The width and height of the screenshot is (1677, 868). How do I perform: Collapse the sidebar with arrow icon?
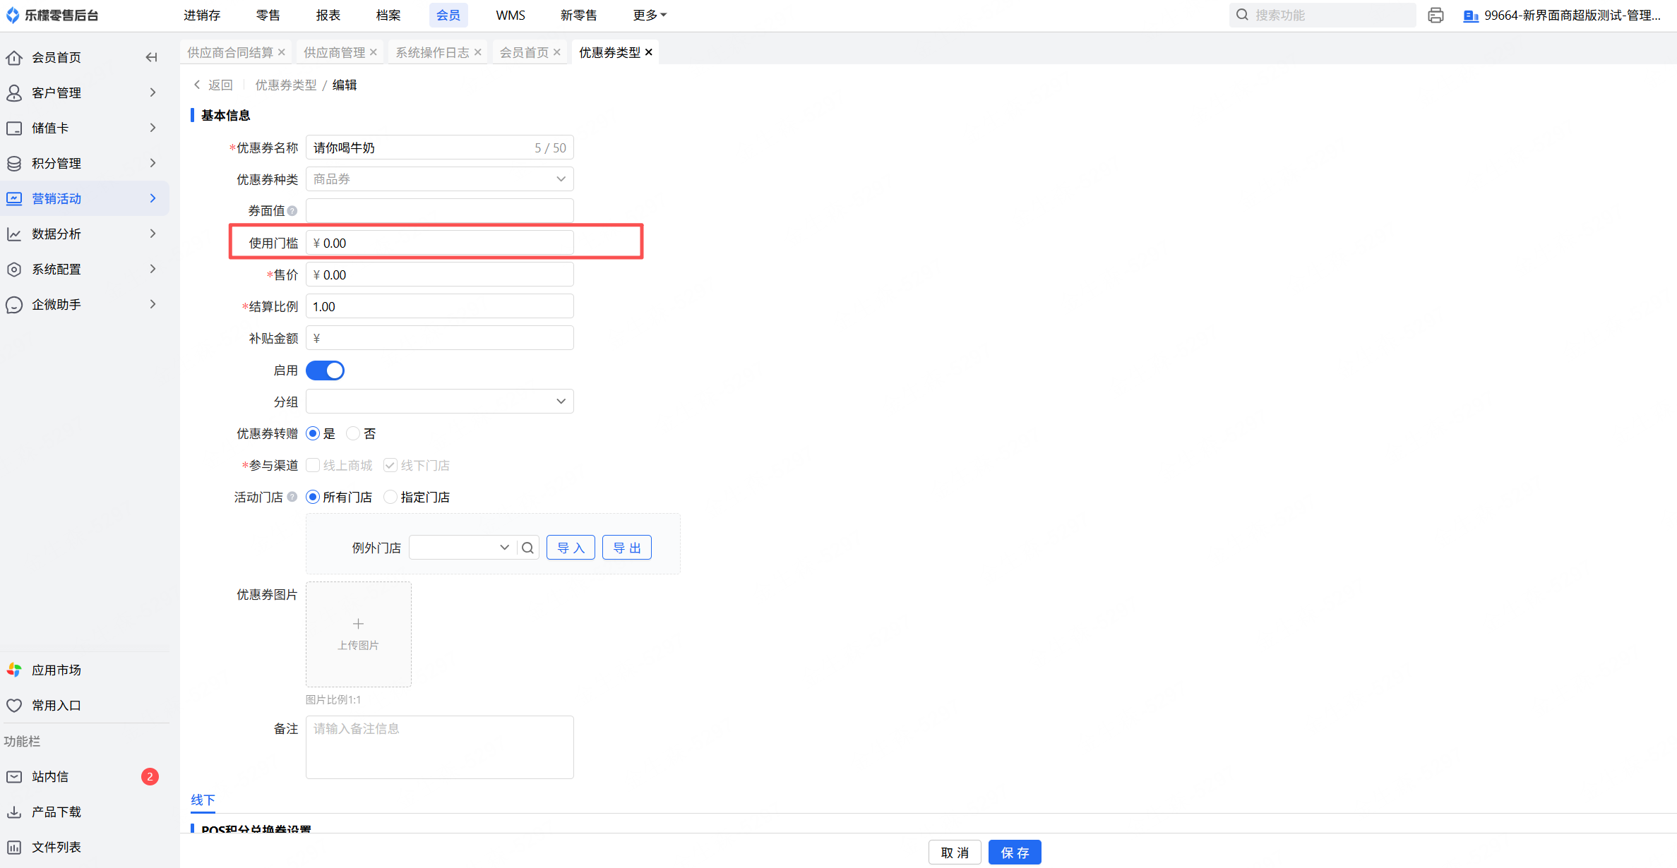[x=151, y=57]
